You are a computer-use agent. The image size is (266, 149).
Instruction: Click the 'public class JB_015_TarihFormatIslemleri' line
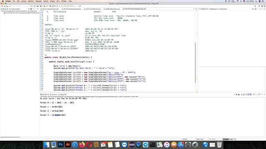[68, 57]
